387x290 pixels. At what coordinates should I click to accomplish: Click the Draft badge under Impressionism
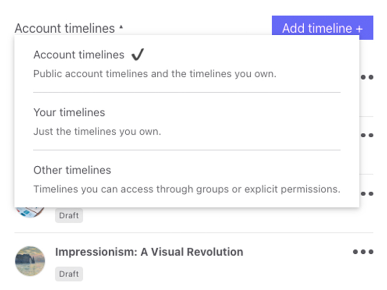coord(69,274)
